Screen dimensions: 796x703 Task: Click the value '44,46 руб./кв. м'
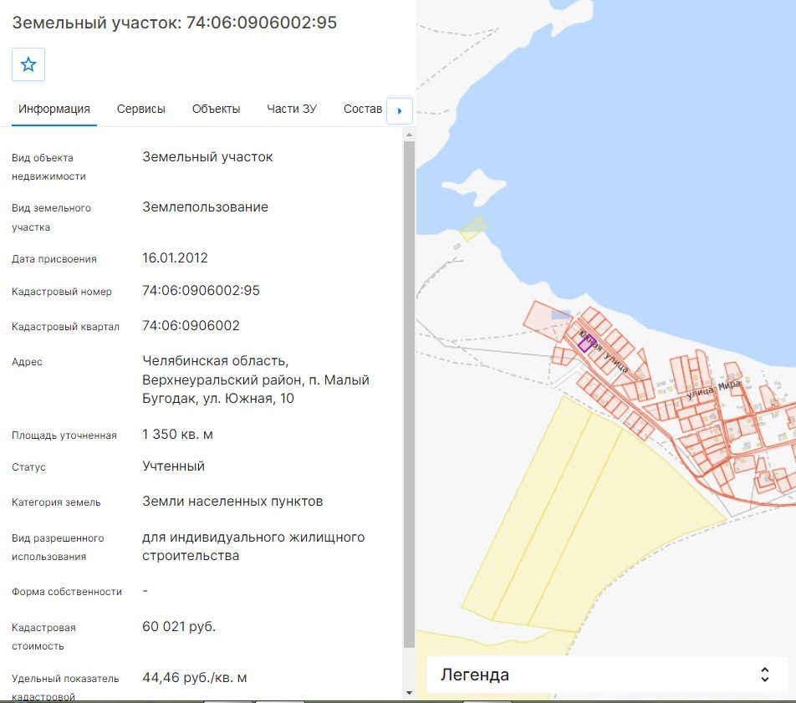coord(195,678)
